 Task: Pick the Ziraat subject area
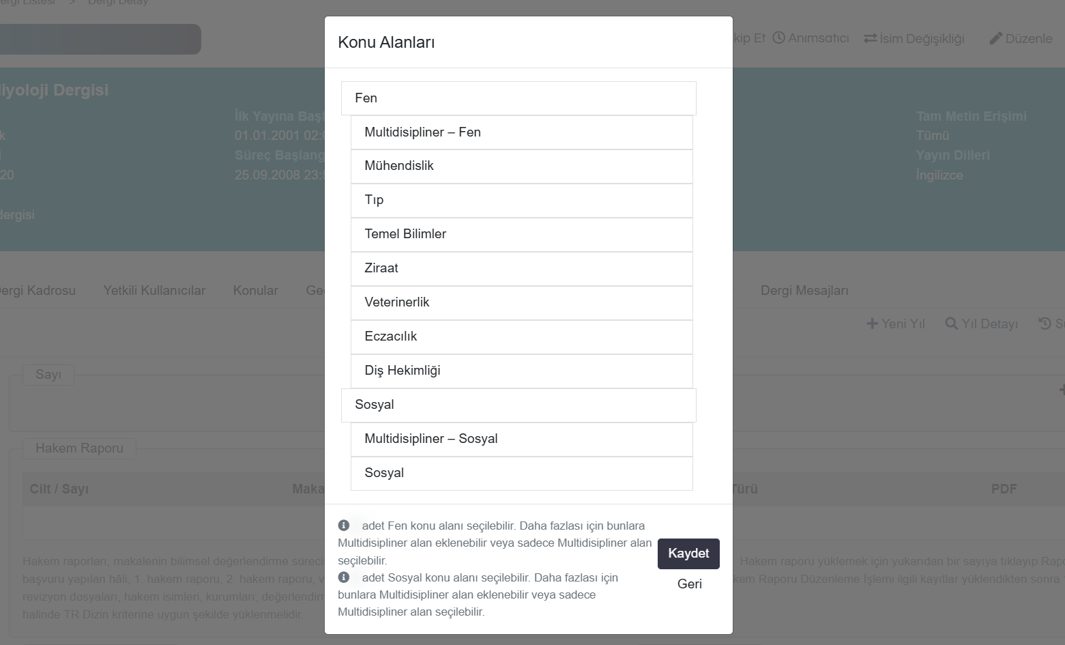tap(521, 268)
